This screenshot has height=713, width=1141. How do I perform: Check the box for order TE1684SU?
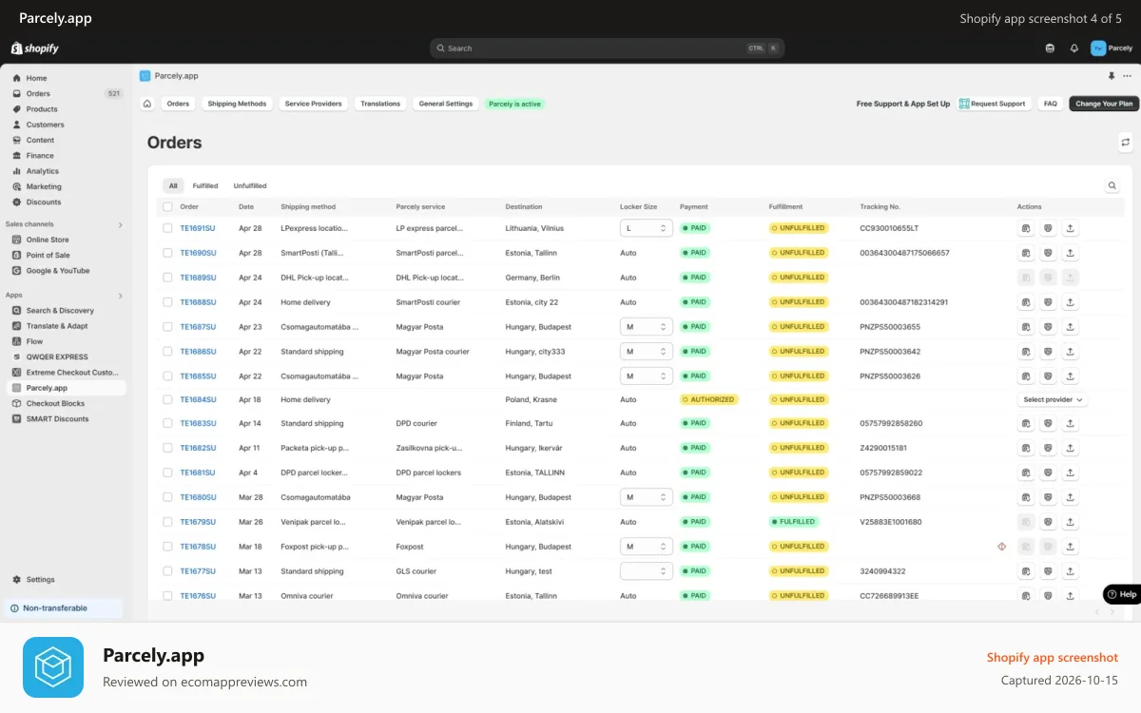(x=167, y=400)
